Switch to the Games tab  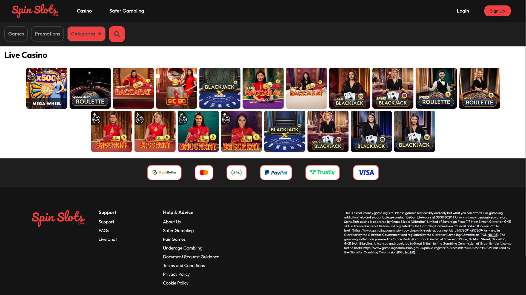tap(16, 34)
